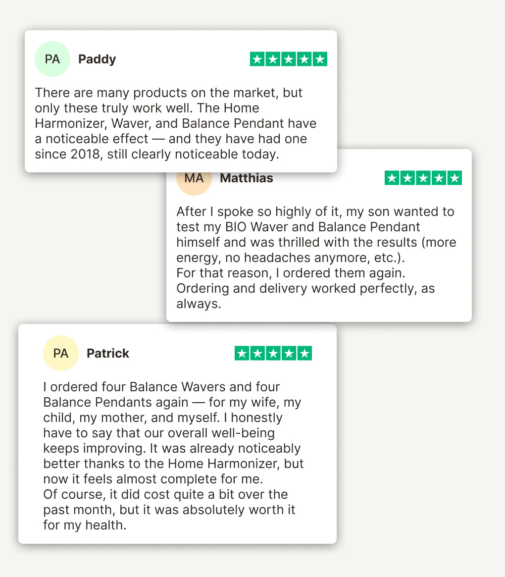This screenshot has width=505, height=577.
Task: Select the middle star in Patrick's rating
Action: (273, 354)
